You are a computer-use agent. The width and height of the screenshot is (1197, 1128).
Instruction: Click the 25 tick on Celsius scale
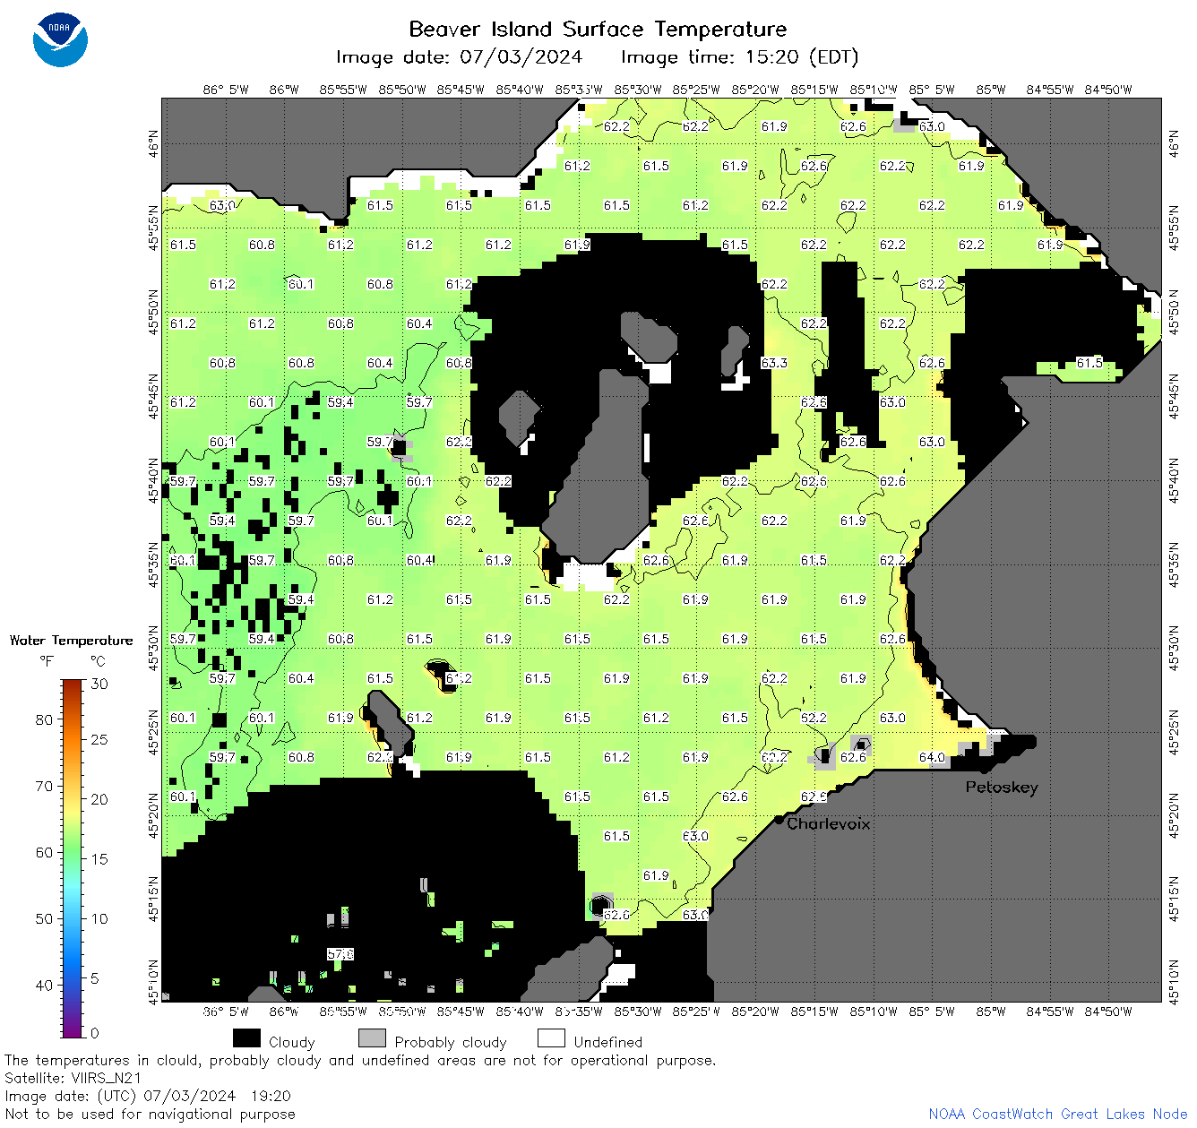point(99,739)
